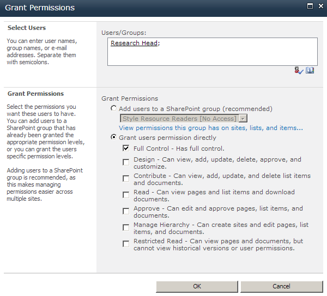Select Grant users permission directly option

coord(113,138)
